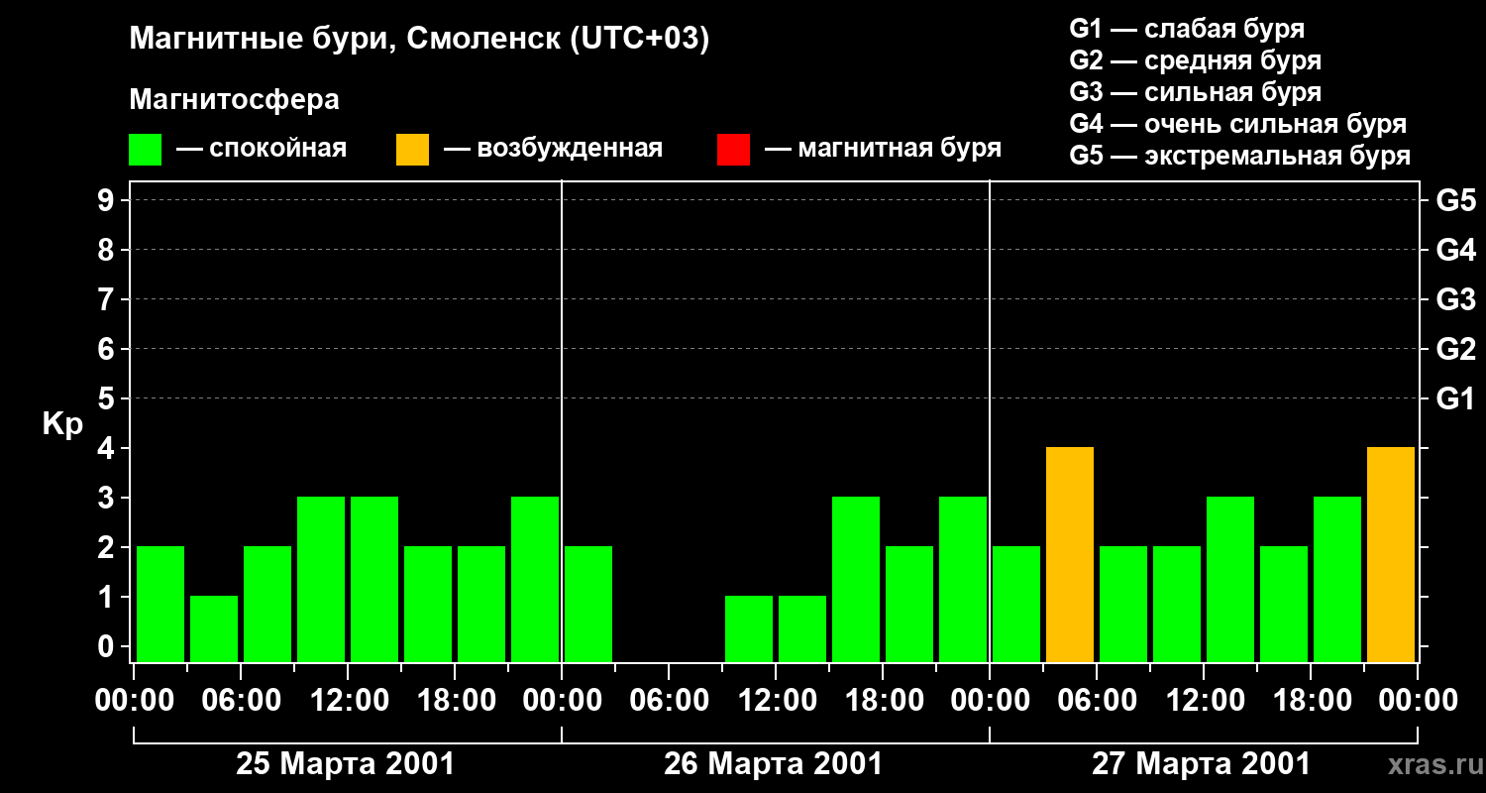Click the Kp 1 bar at 03:00 on 25 Марта
The height and width of the screenshot is (793, 1486).
click(214, 628)
